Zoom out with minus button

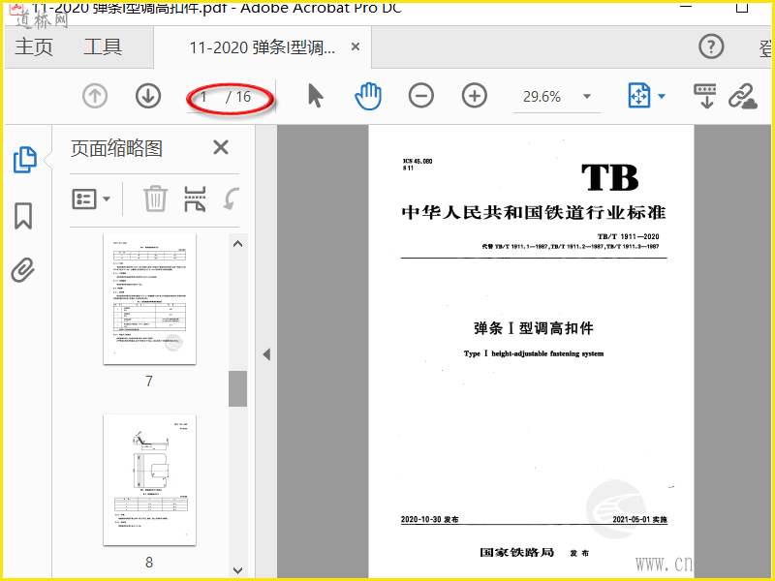(421, 96)
